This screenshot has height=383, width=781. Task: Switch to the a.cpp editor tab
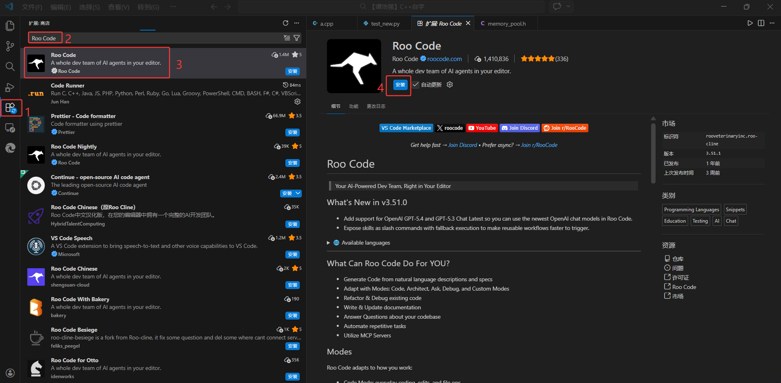[x=332, y=24]
